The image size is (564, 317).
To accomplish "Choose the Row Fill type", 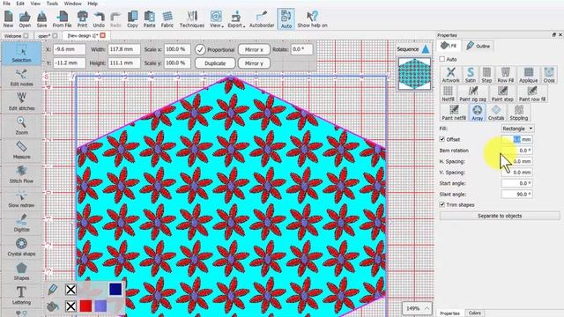I will pos(505,75).
